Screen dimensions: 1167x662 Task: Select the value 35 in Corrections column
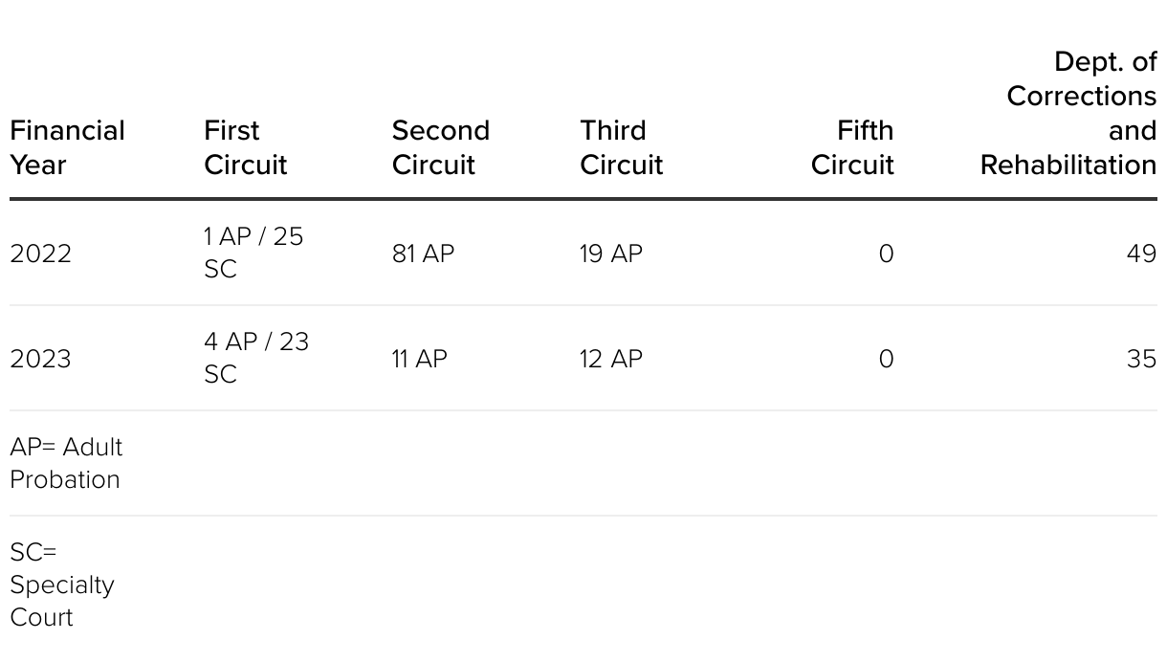point(1141,359)
